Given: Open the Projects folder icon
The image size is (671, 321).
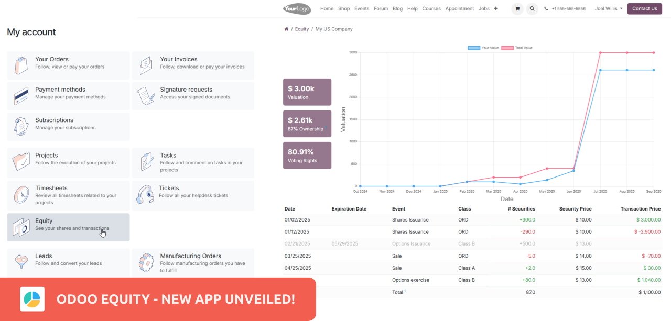Looking at the screenshot, I should click(21, 162).
